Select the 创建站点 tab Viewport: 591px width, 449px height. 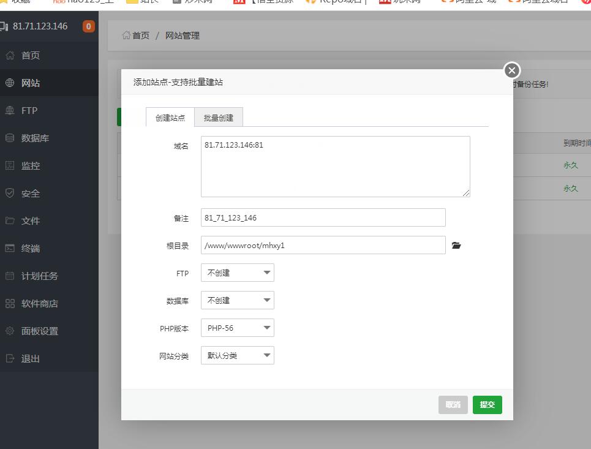pyautogui.click(x=170, y=118)
